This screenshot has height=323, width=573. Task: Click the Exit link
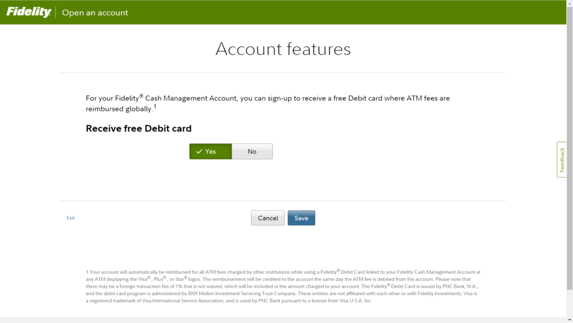point(71,218)
